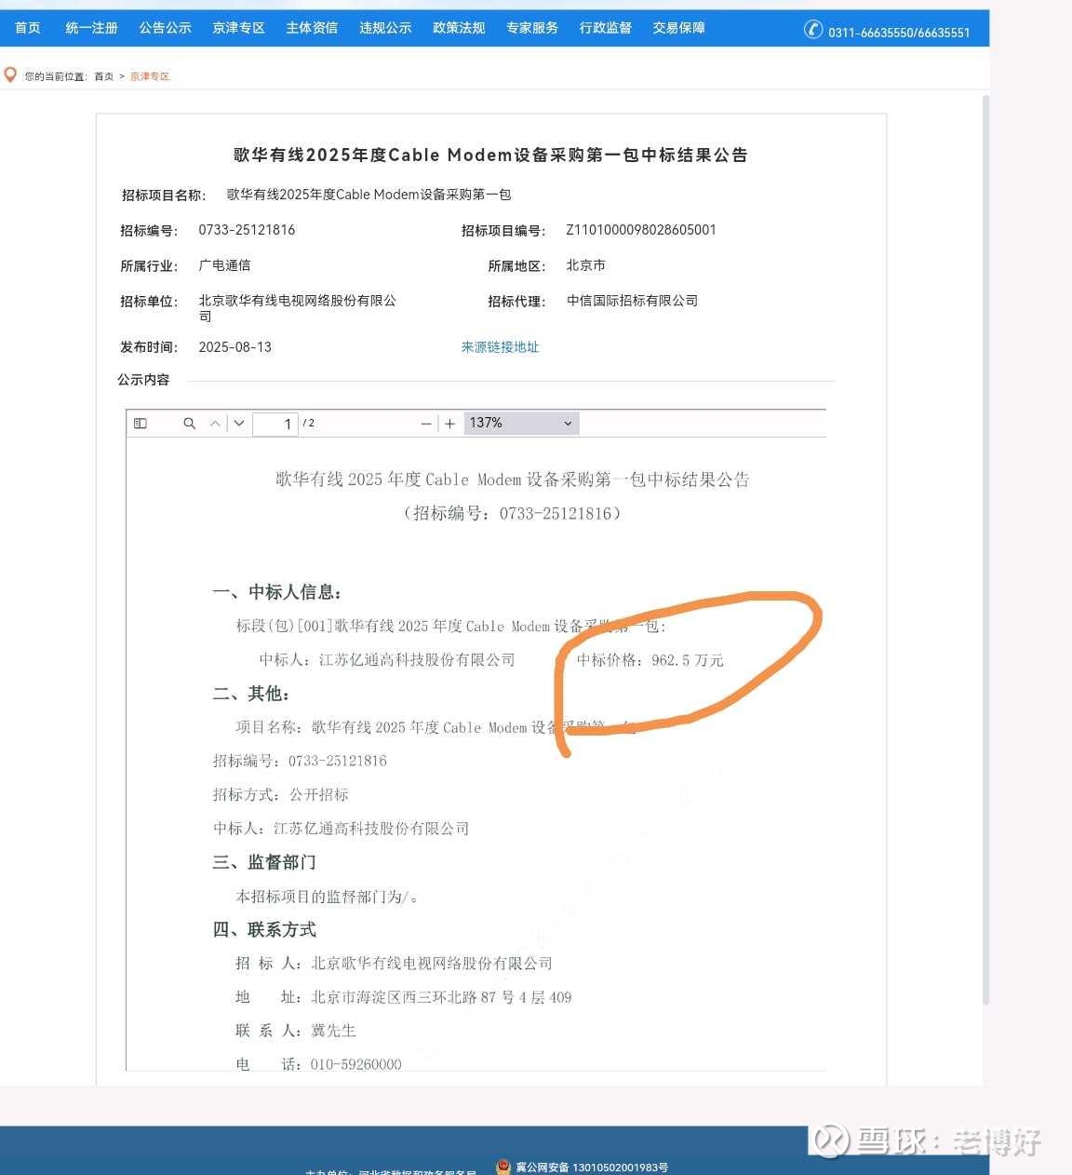Open the 公告公示 menu item

[x=166, y=28]
